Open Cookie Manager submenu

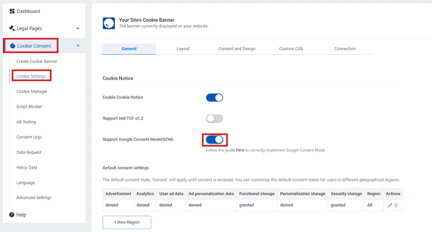point(32,91)
